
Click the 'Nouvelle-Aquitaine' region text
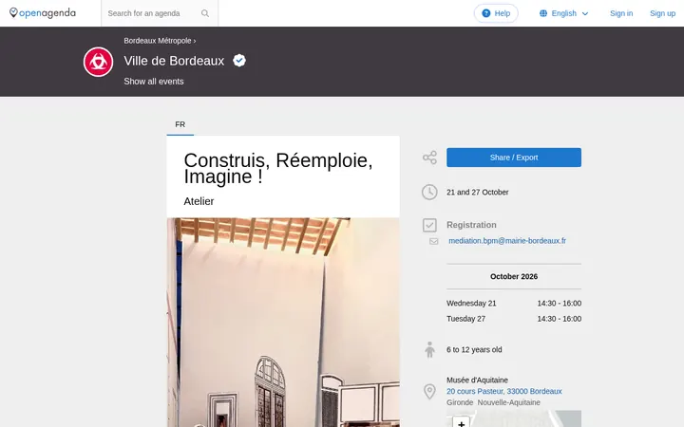coord(508,402)
